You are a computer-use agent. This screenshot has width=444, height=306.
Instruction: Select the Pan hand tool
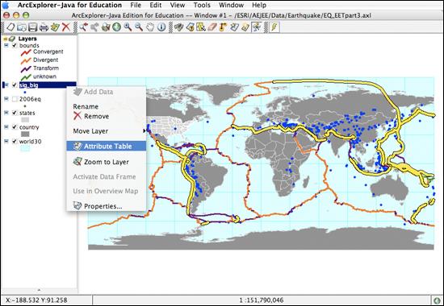tap(150, 27)
